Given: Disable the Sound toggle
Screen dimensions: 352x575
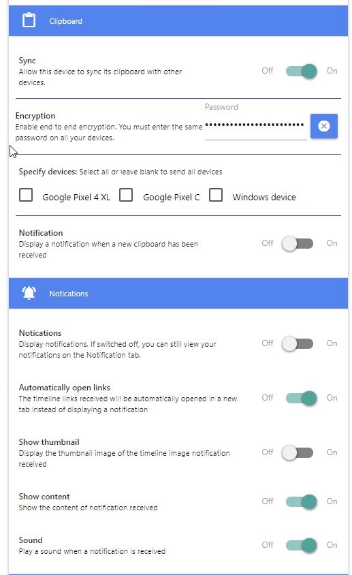Looking at the screenshot, I should (x=301, y=545).
